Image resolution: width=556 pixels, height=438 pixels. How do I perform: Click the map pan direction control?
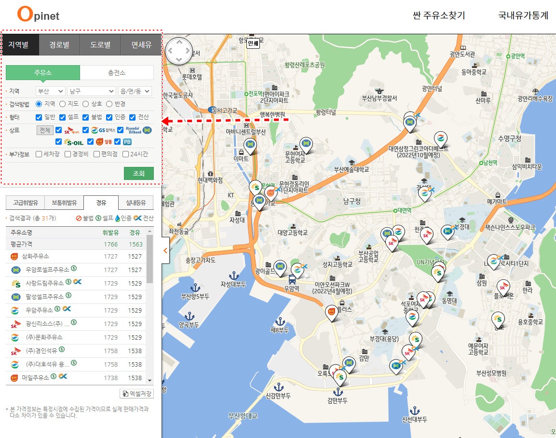[x=179, y=51]
